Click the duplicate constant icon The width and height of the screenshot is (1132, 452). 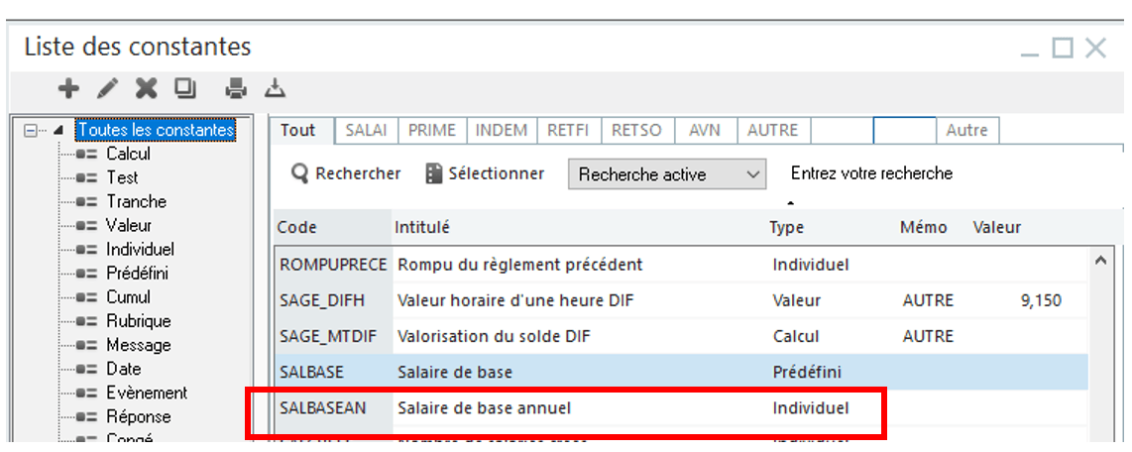[185, 89]
